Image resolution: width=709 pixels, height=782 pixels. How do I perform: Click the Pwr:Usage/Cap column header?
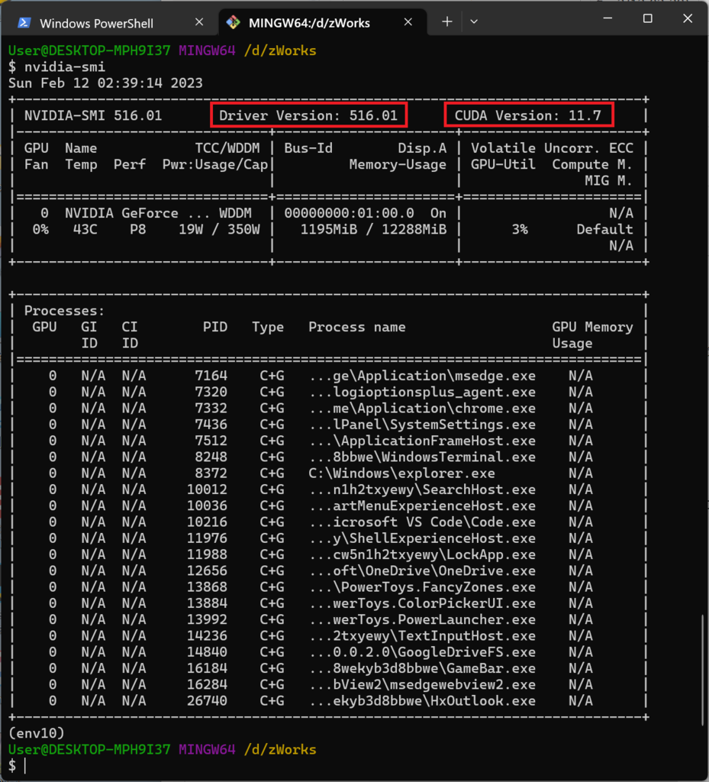[215, 165]
